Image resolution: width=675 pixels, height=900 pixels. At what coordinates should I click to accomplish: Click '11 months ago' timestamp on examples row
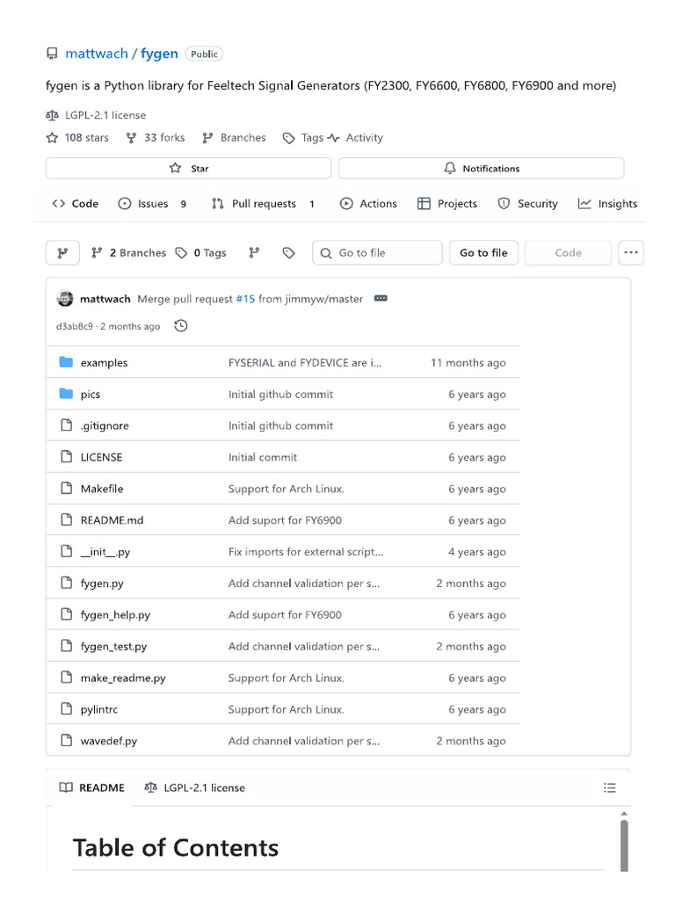(468, 363)
